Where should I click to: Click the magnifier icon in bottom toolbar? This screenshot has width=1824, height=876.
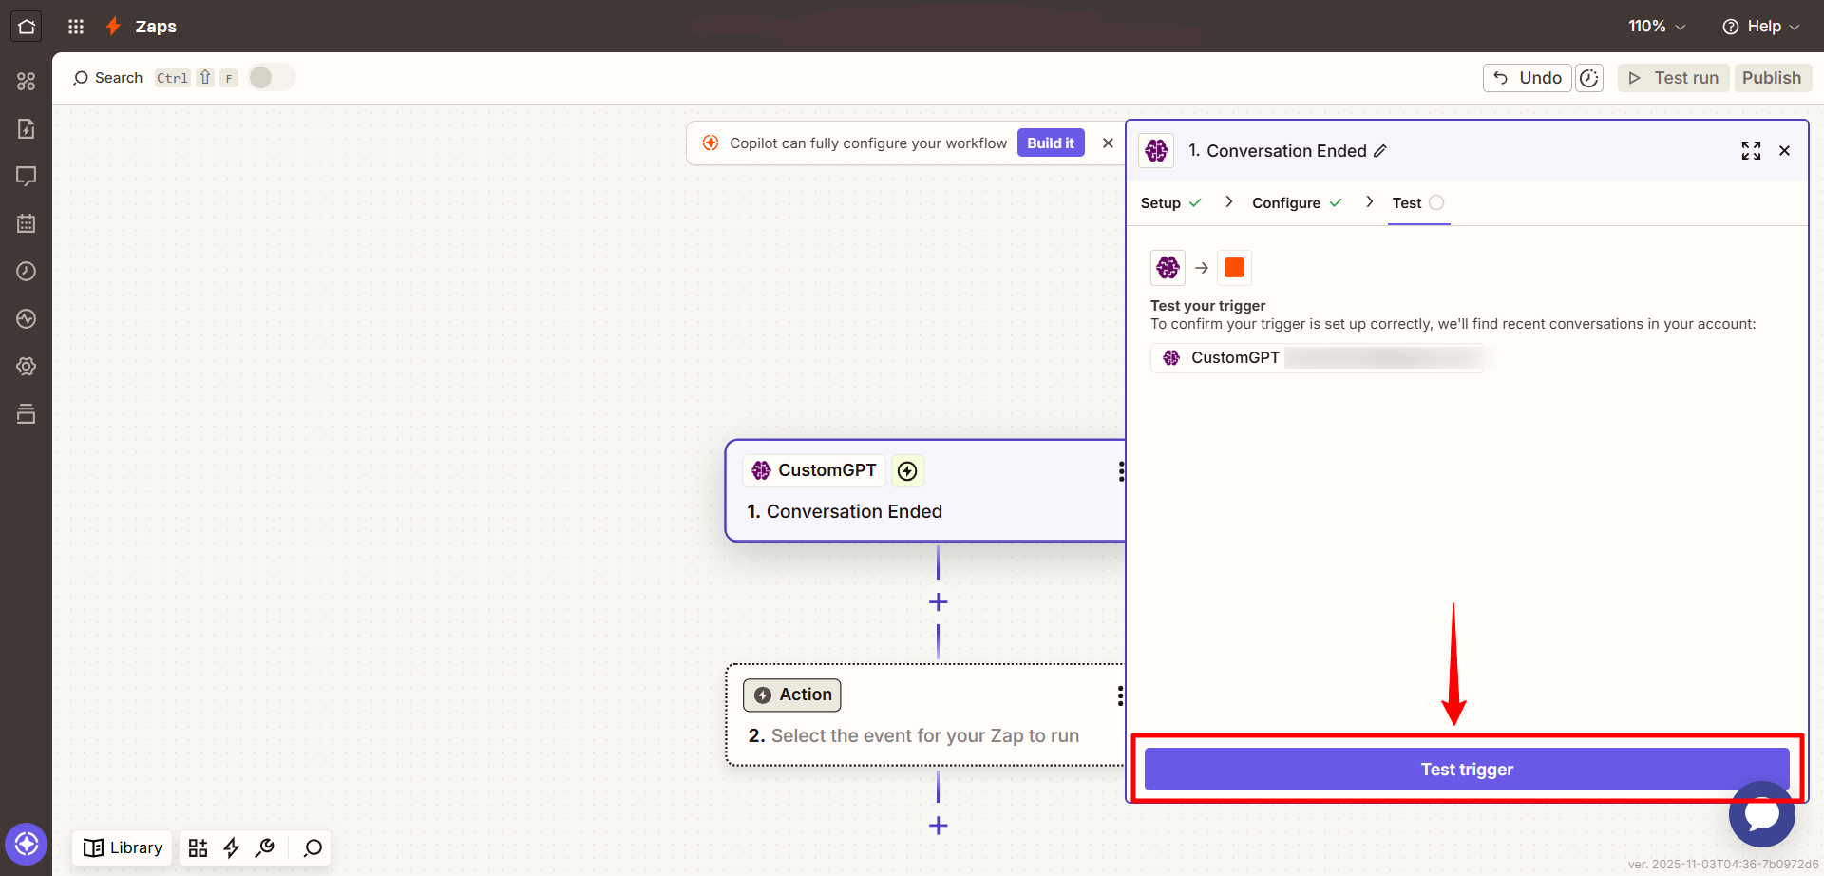pos(313,847)
